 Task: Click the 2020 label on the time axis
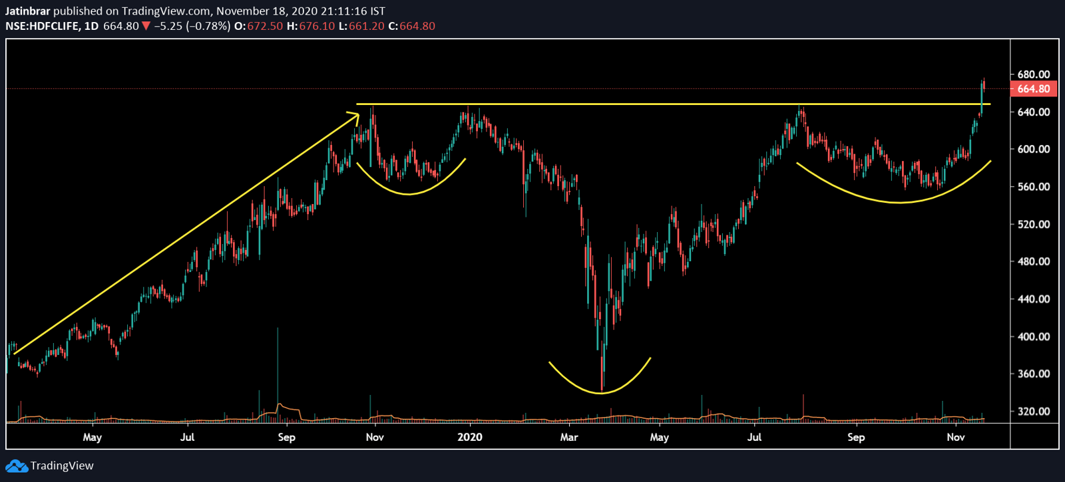470,437
